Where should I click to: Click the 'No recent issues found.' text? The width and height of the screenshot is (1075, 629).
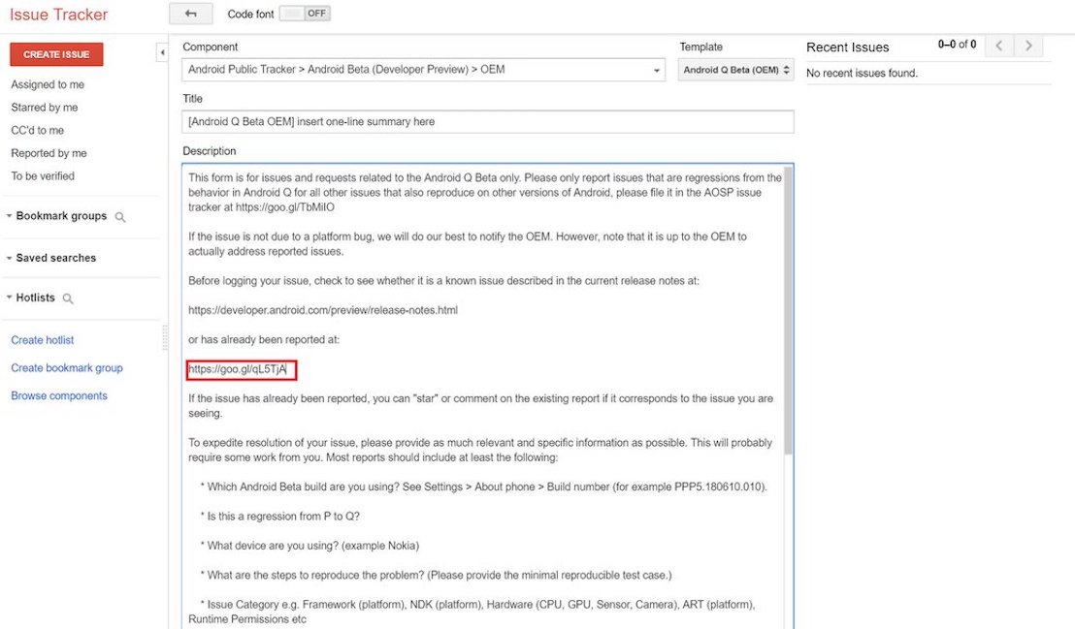click(x=862, y=74)
